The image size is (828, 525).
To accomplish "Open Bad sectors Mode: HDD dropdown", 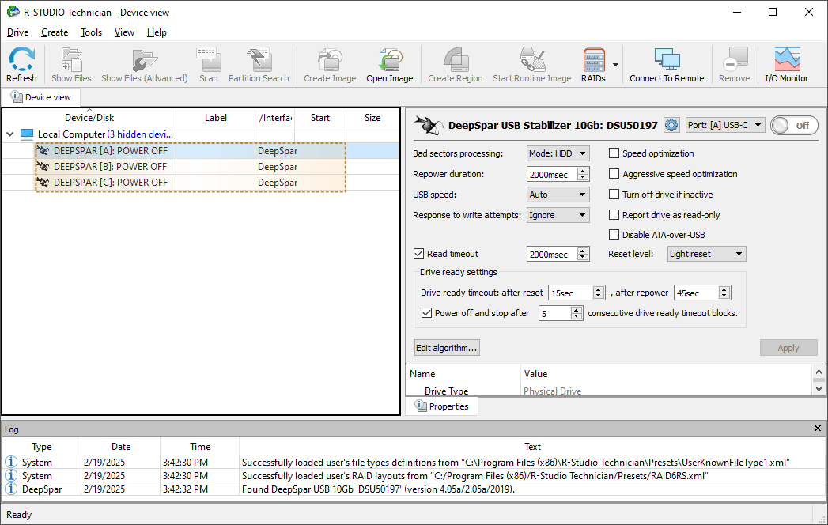I will [558, 153].
